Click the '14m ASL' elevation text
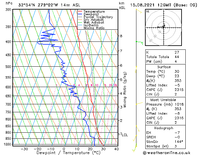200x155 pixels. (x=70, y=5)
